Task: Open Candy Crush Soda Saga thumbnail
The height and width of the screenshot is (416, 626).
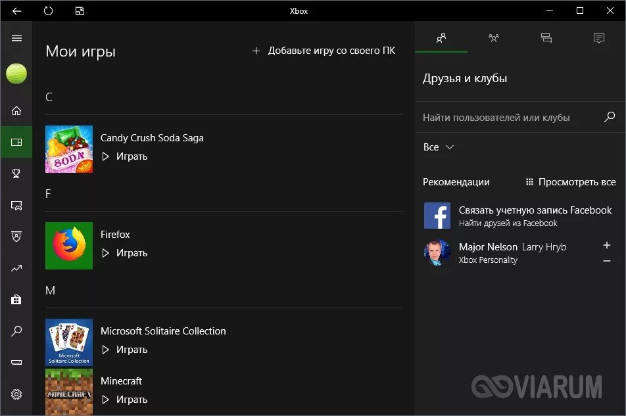Action: pyautogui.click(x=69, y=149)
